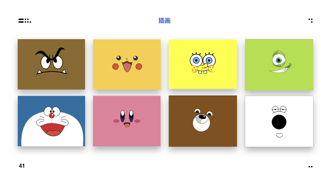
Task: Click Doraemon's red nose
Action: (x=51, y=115)
